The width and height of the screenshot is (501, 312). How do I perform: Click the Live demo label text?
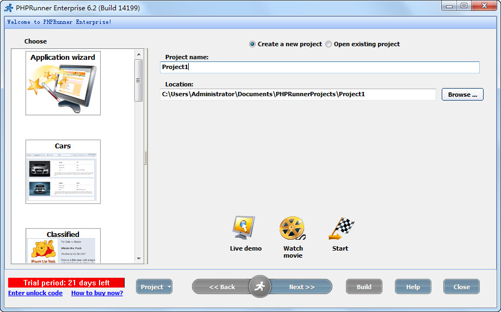click(246, 248)
